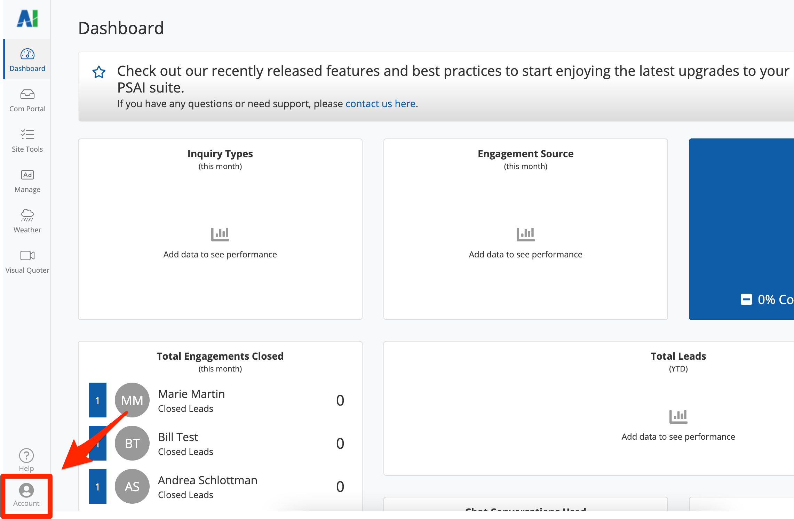Click the Total Leads chart placeholder icon
The height and width of the screenshot is (519, 794).
tap(678, 416)
